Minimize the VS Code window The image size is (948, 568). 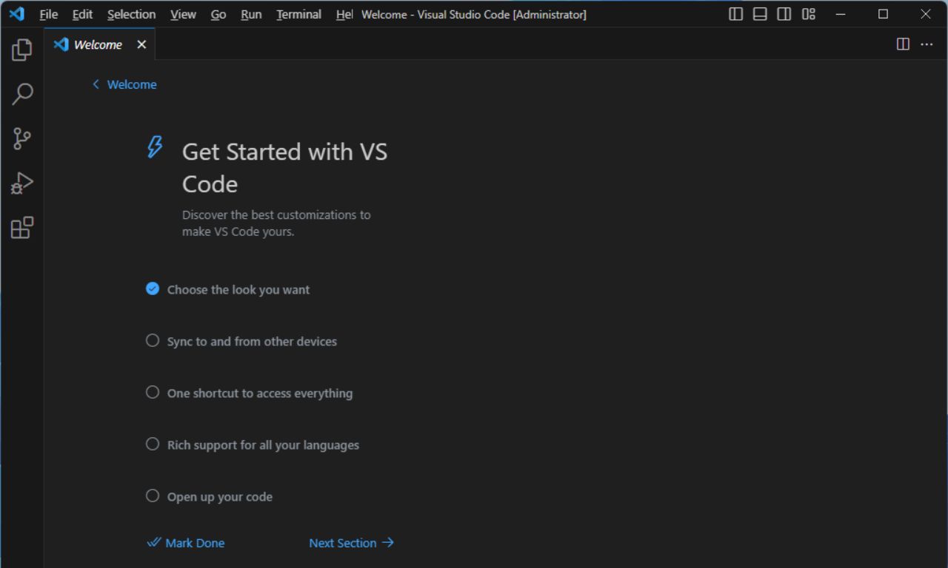coord(841,14)
